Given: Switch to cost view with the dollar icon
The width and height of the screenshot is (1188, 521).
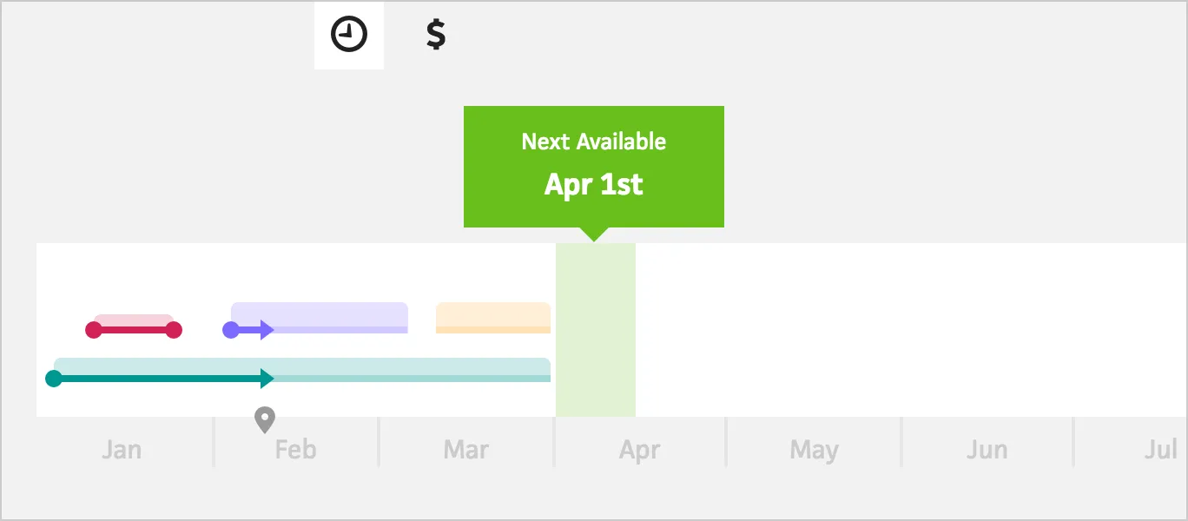Looking at the screenshot, I should [434, 35].
